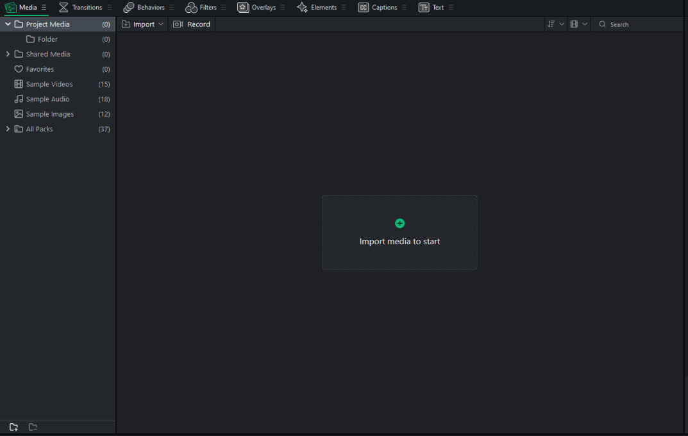The image size is (688, 436).
Task: Expand the Shared Media folder
Action: pos(8,55)
